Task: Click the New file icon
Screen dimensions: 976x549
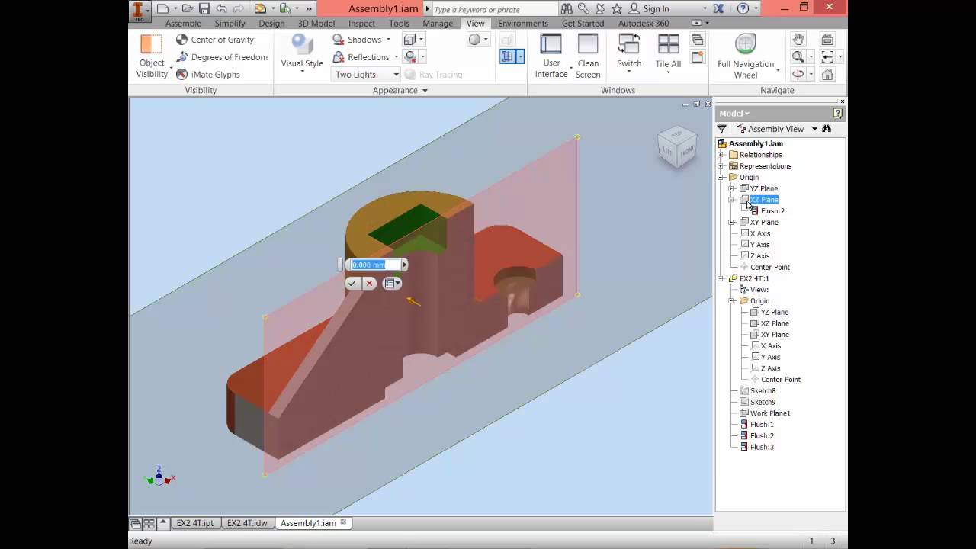Action: 162,8
